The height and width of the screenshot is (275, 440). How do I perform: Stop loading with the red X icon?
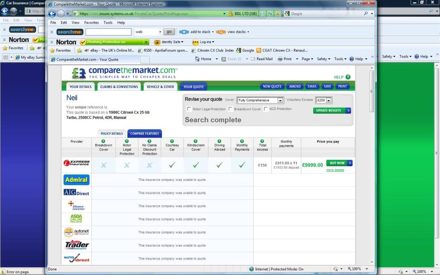tap(278, 13)
